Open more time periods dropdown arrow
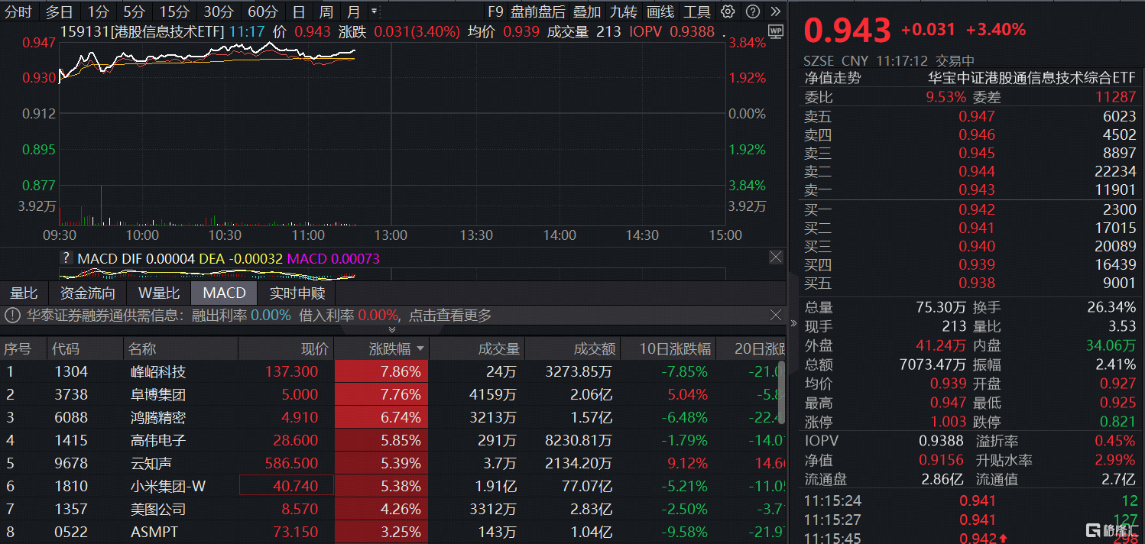The width and height of the screenshot is (1145, 544). coord(374,11)
